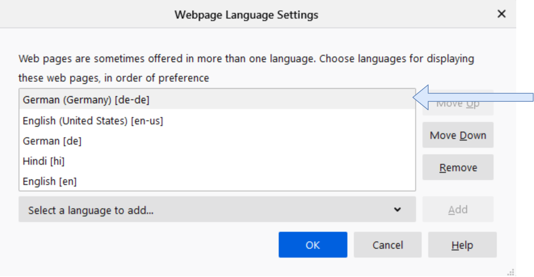Click the Move Up button
Viewport: 534px width, 277px height.
click(x=458, y=104)
